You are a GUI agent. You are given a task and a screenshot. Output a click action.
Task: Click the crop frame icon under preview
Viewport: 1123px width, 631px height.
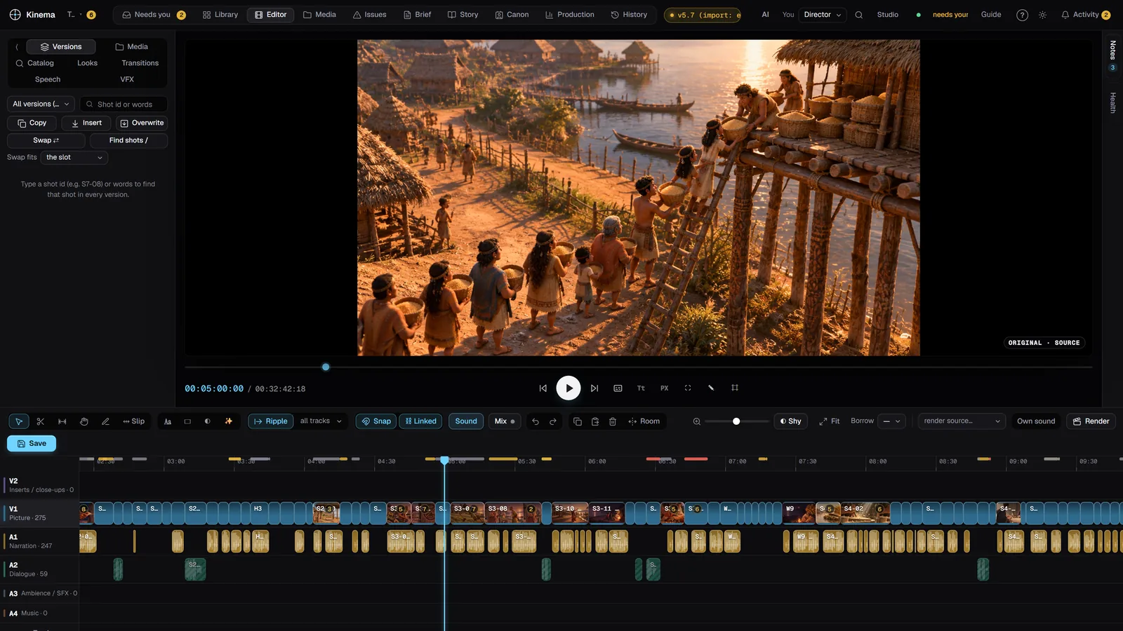point(735,388)
